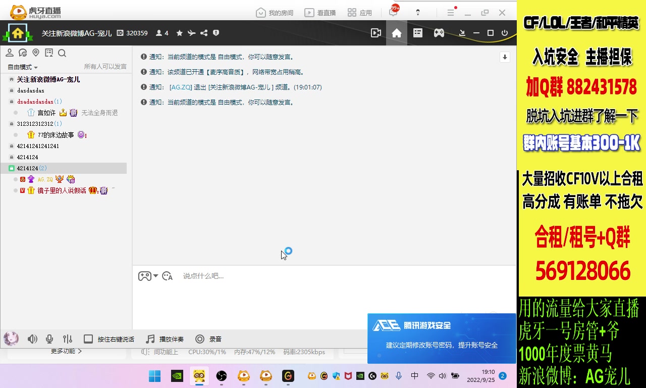Search channel members with magnifier icon
Image resolution: width=646 pixels, height=388 pixels.
pyautogui.click(x=62, y=53)
